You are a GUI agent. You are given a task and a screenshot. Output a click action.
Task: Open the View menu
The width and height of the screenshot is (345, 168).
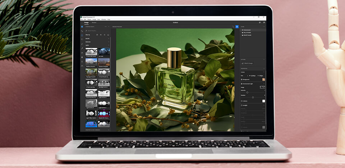[x=98, y=19]
